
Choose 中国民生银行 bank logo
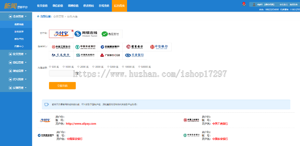[86, 55]
